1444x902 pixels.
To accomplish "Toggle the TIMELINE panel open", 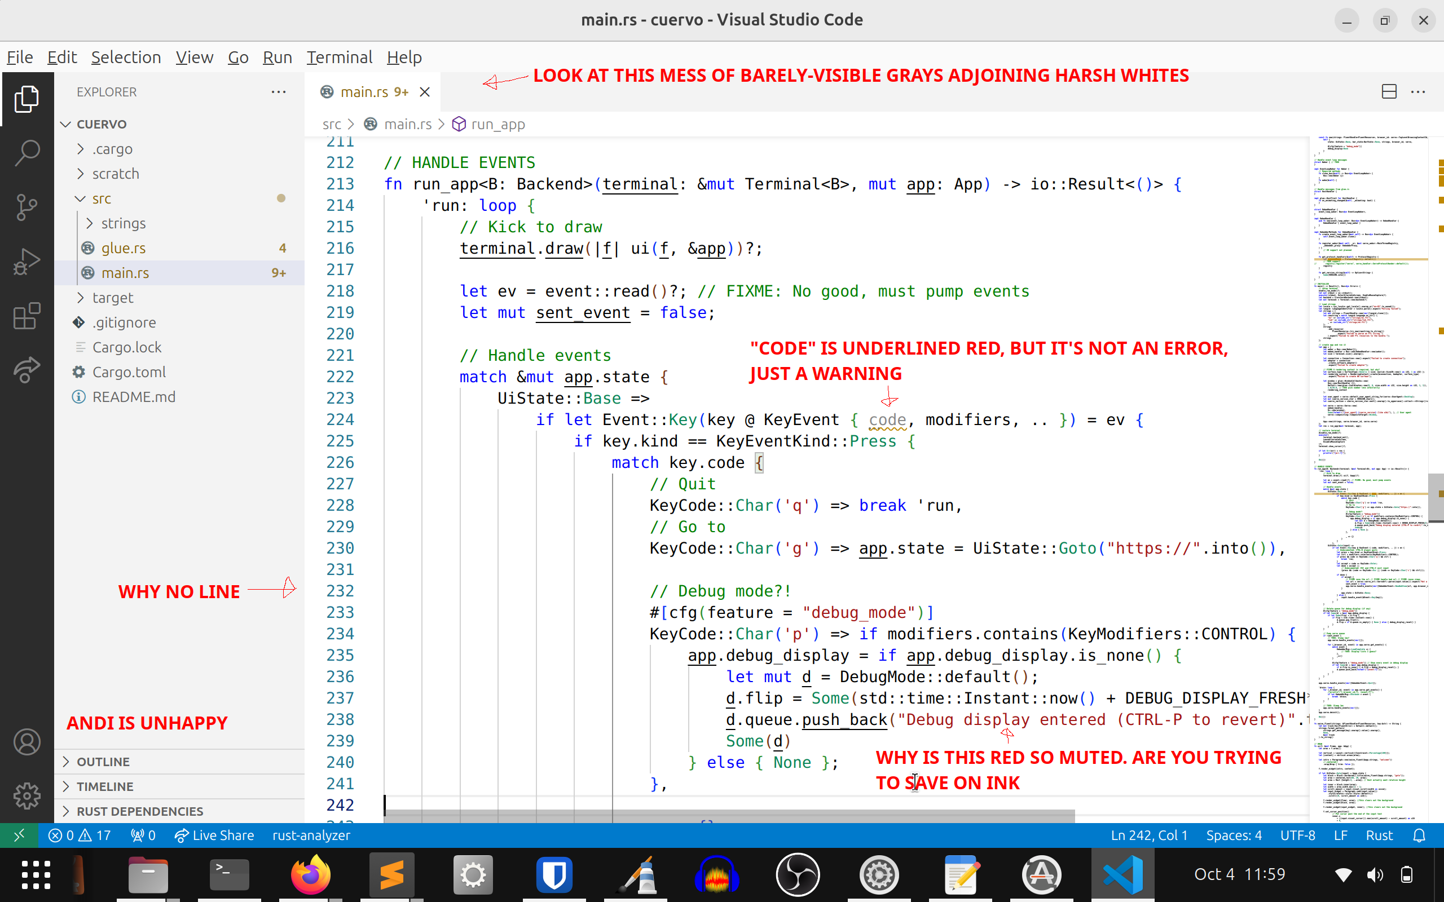I will [104, 786].
